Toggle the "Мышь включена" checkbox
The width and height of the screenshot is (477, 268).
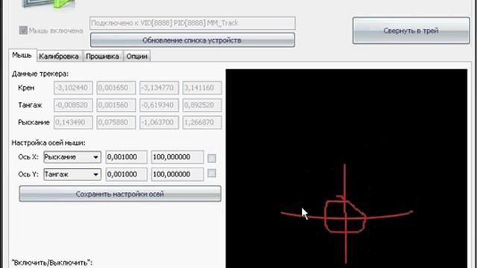(x=23, y=31)
